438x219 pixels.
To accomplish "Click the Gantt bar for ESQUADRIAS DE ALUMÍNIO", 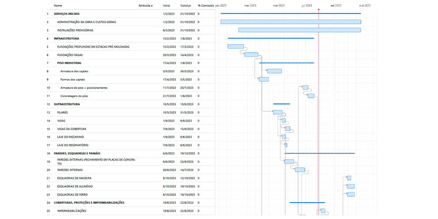I will point(351,186).
